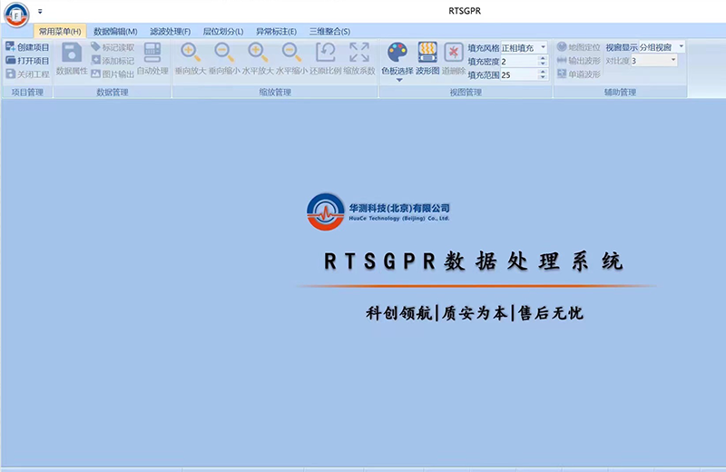Increase the 填充密度 value with up arrow
The height and width of the screenshot is (472, 726).
click(x=543, y=58)
